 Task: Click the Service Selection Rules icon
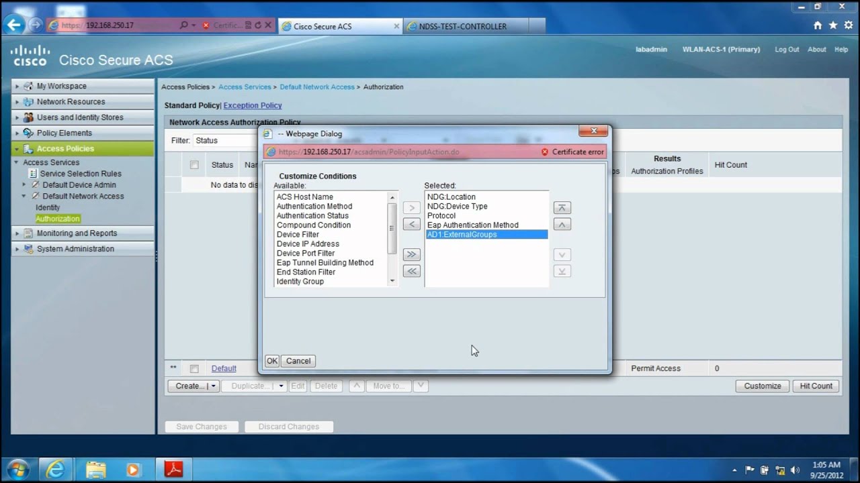(x=33, y=174)
